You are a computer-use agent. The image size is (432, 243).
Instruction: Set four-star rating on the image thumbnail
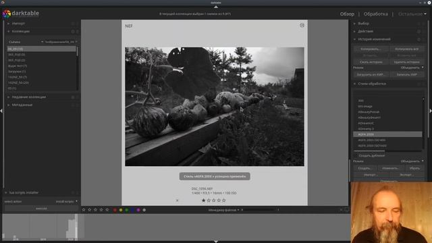pyautogui.click(x=219, y=200)
